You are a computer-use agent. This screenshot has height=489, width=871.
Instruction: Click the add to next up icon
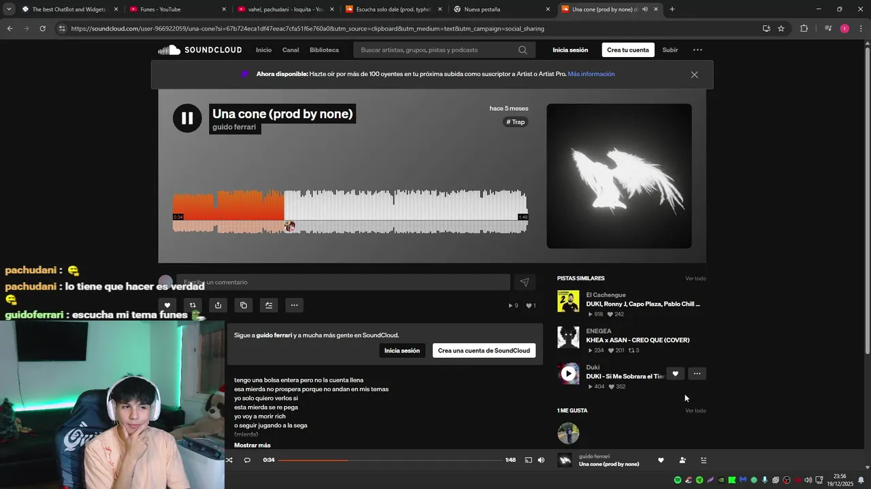tap(269, 305)
